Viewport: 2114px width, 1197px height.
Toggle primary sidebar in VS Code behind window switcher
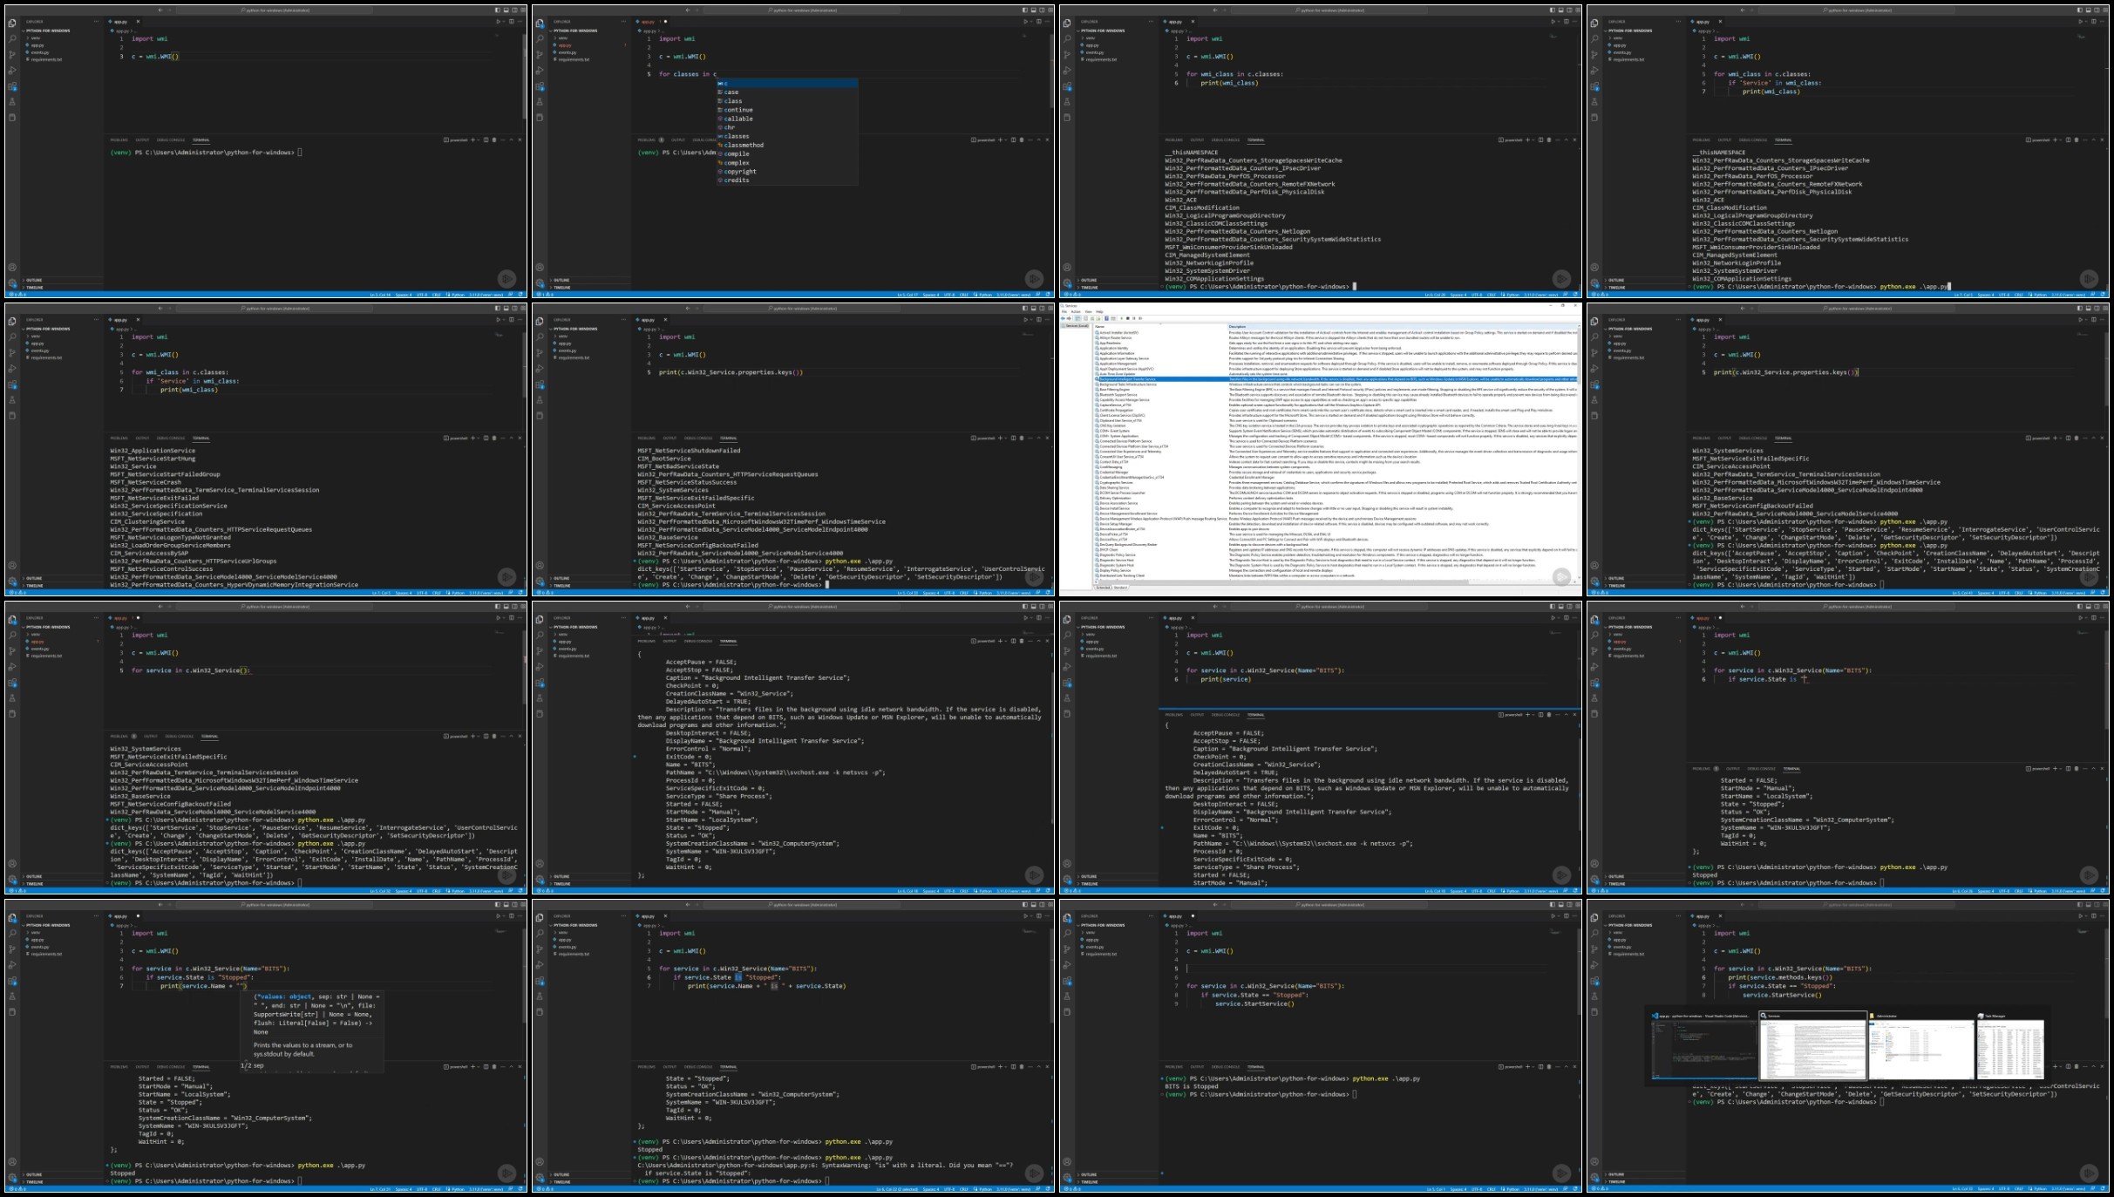[2080, 904]
